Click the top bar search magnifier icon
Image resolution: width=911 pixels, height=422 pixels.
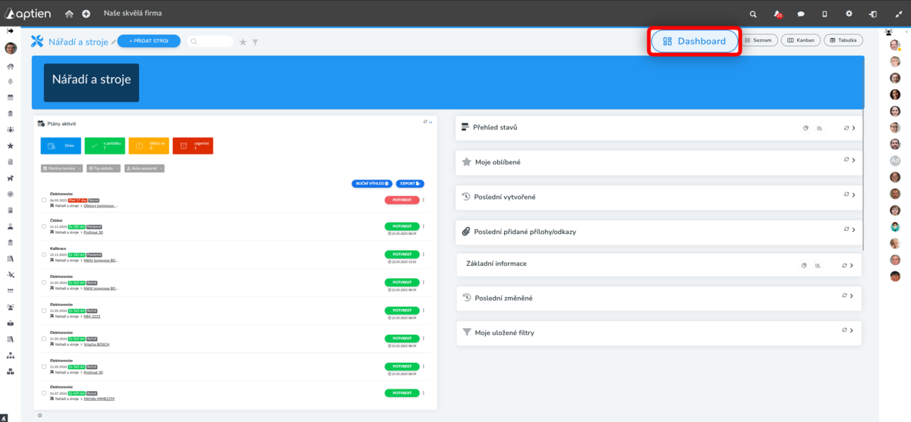tap(753, 14)
